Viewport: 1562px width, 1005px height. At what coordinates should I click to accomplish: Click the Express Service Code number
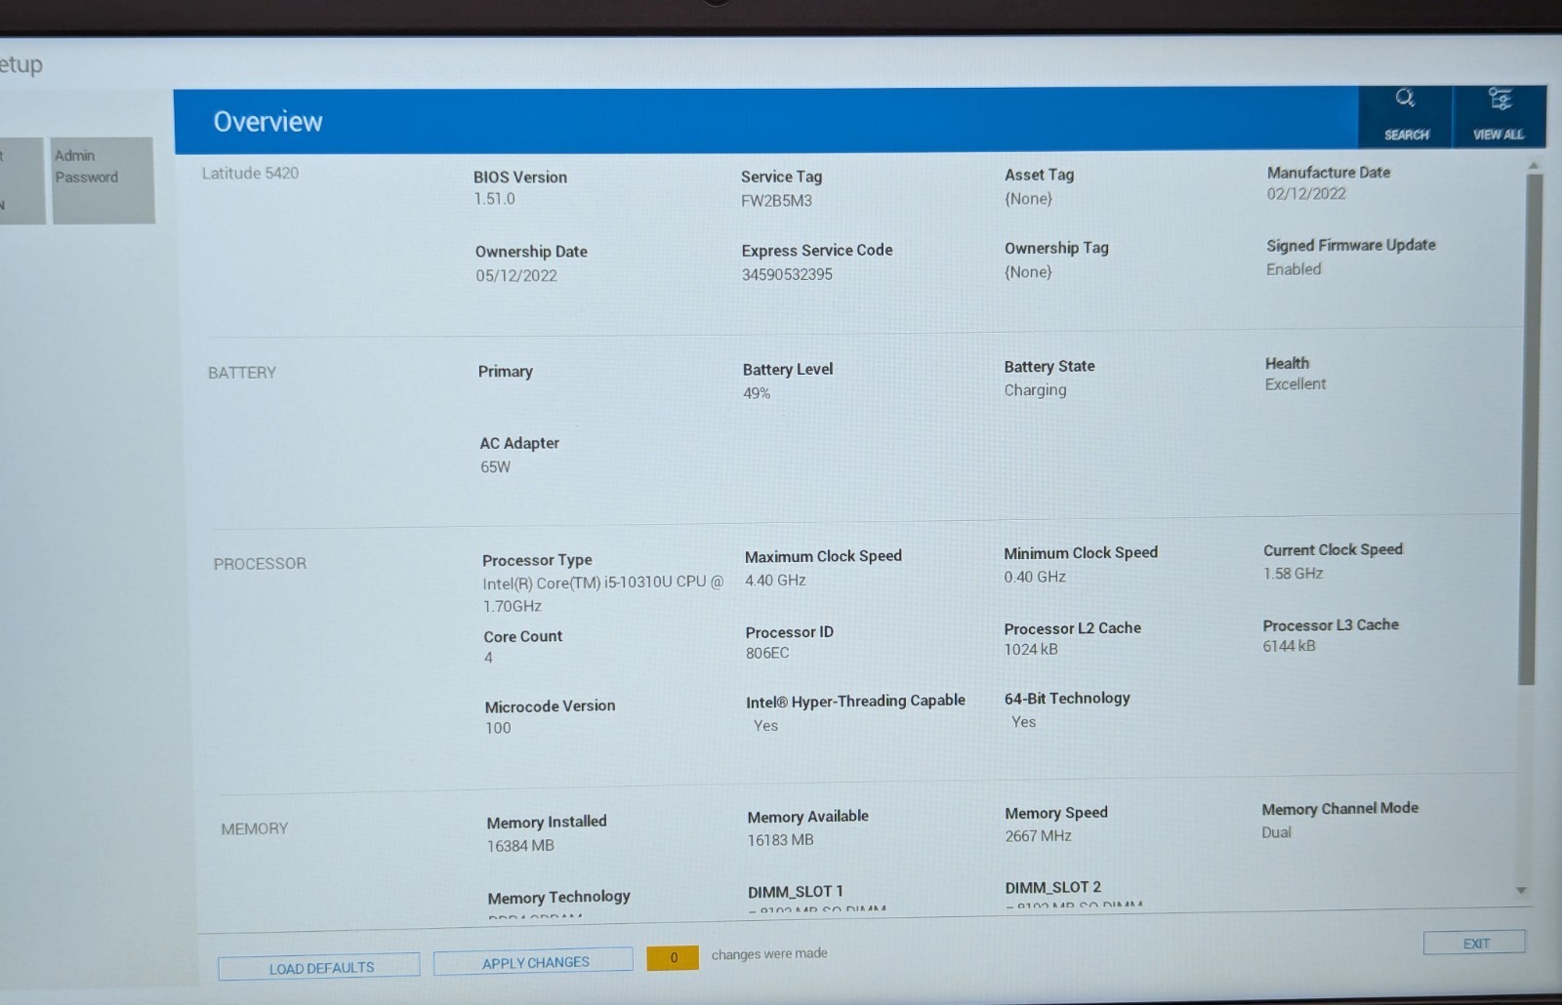point(787,274)
